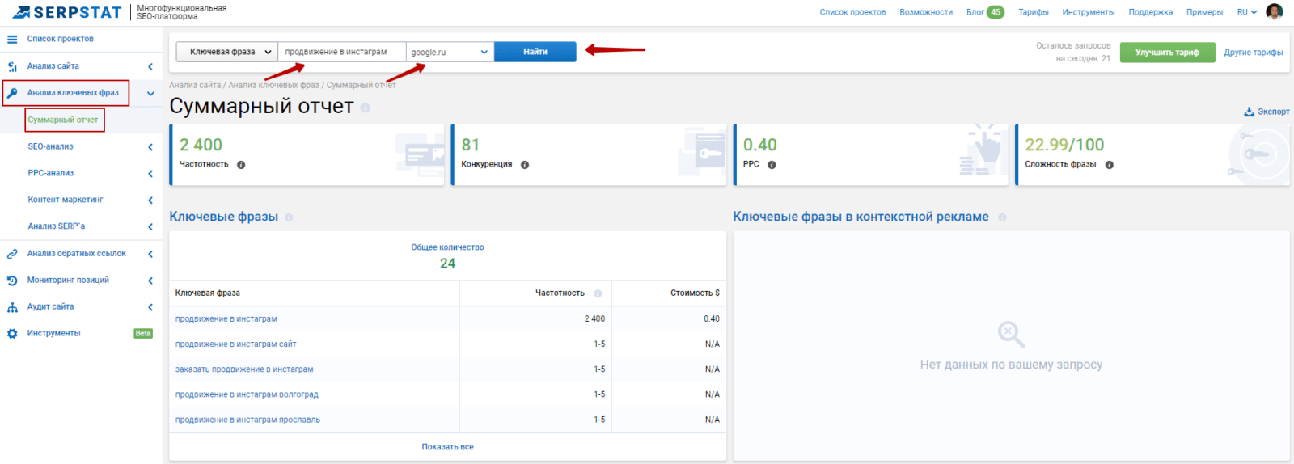Click the Serpstat logo
The image size is (1294, 464).
(x=68, y=12)
